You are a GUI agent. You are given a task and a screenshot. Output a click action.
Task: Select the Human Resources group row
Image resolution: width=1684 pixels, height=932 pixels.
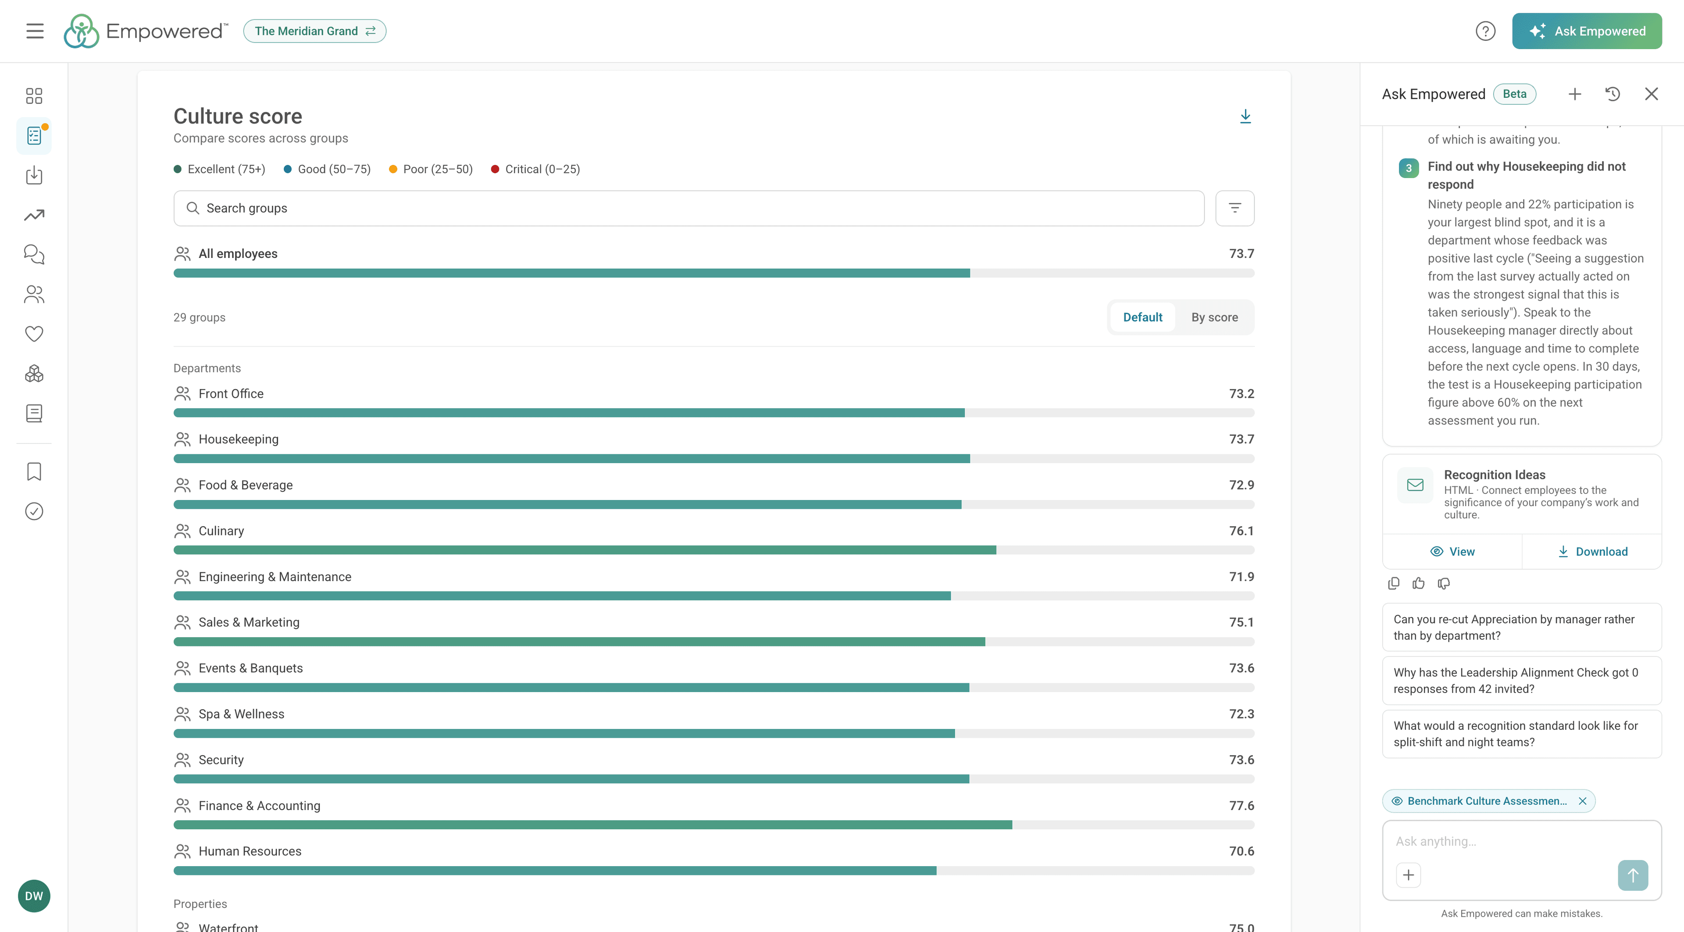[713, 860]
